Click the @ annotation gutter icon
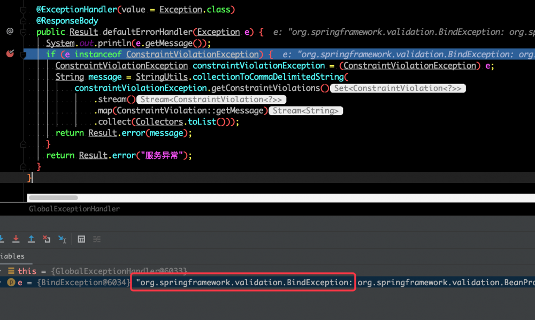The width and height of the screenshot is (535, 320). (x=9, y=32)
